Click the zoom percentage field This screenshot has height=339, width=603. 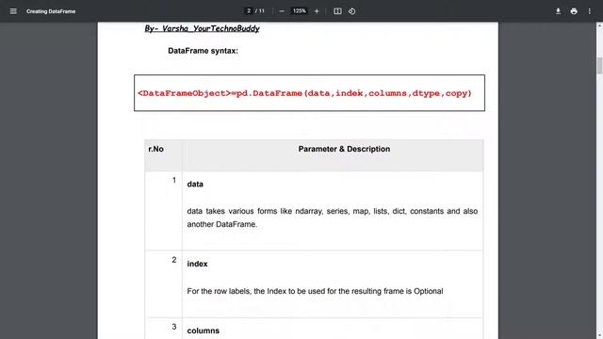300,11
